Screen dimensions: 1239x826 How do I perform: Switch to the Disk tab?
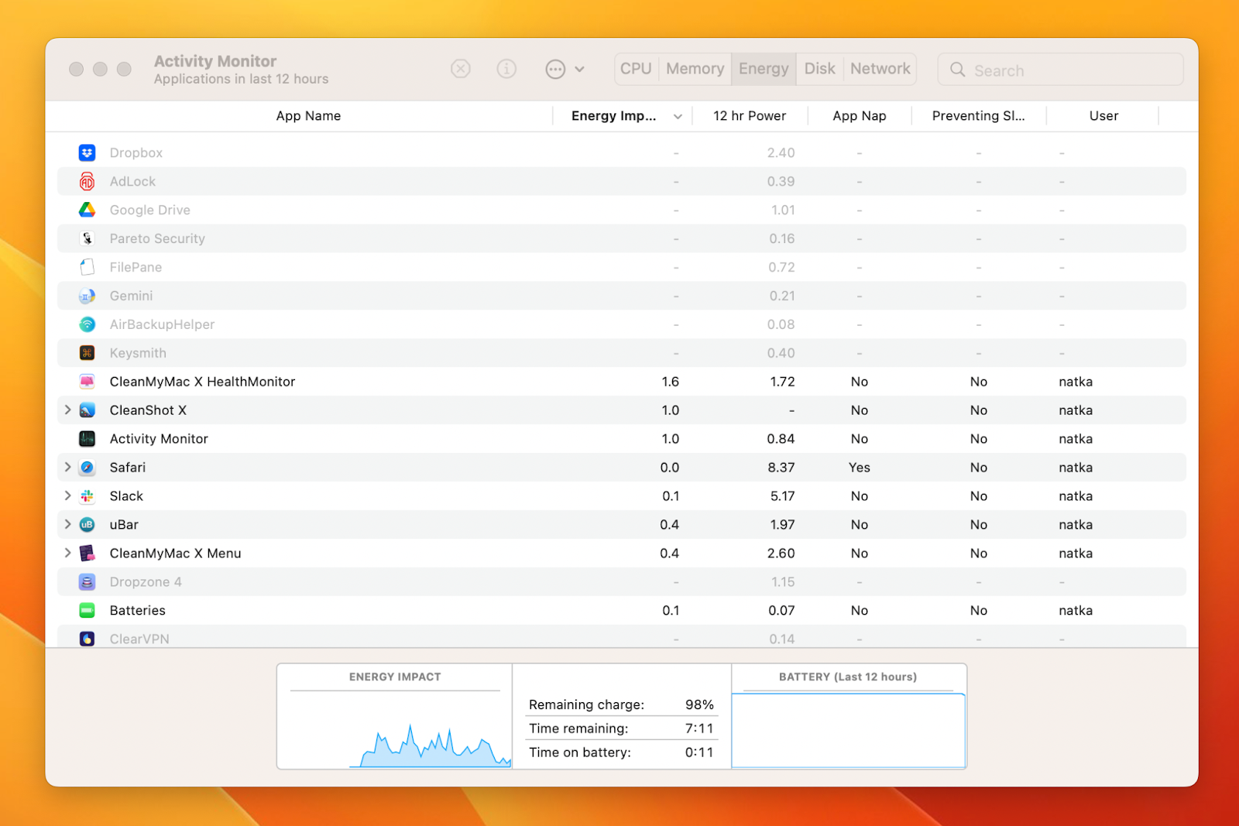pos(819,69)
